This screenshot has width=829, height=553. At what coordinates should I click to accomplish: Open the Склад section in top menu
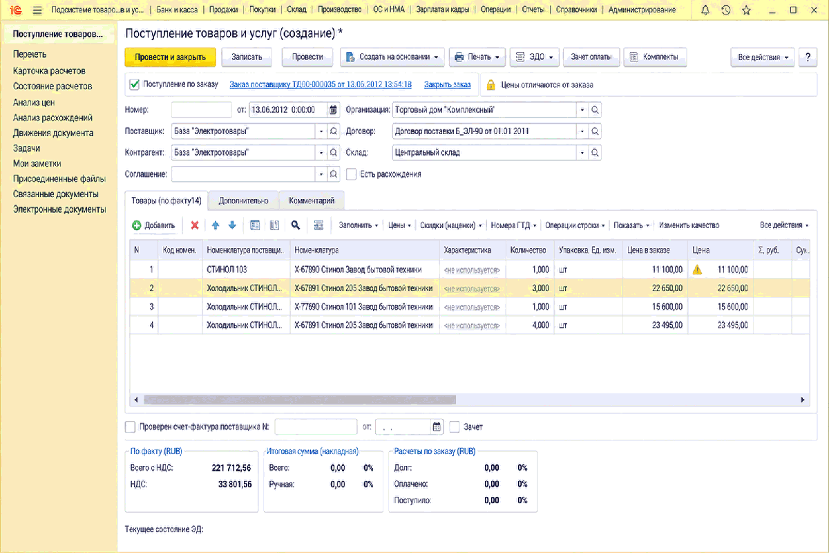pyautogui.click(x=298, y=10)
